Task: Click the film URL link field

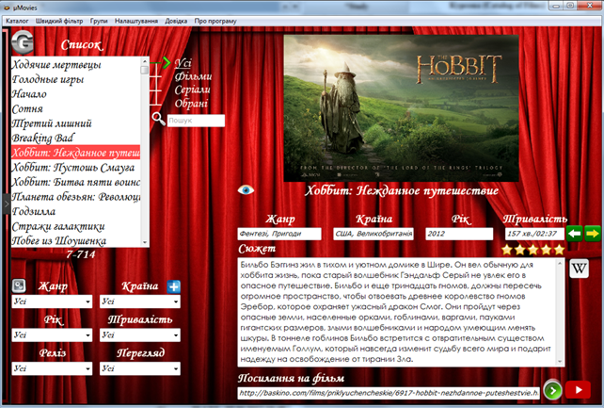Action: 389,393
